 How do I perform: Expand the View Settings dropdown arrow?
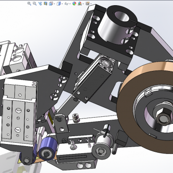[x=91, y=4]
